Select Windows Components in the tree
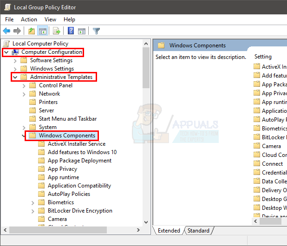287x246 pixels. [x=67, y=136]
